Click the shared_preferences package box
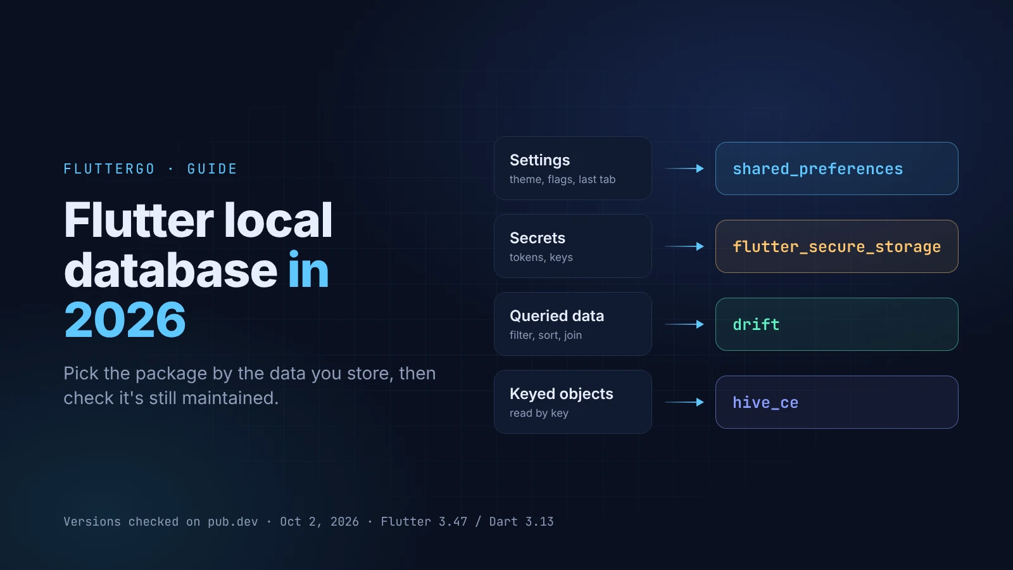Viewport: 1013px width, 570px height. pos(836,168)
